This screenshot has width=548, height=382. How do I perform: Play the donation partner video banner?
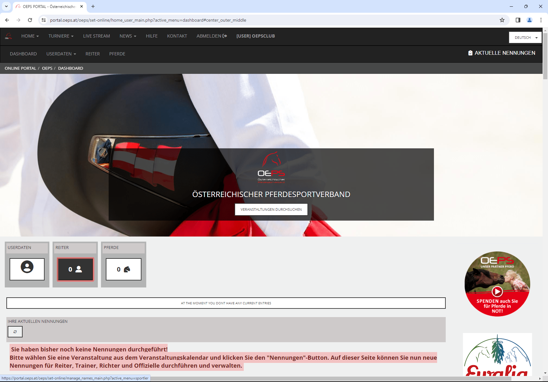point(497,291)
